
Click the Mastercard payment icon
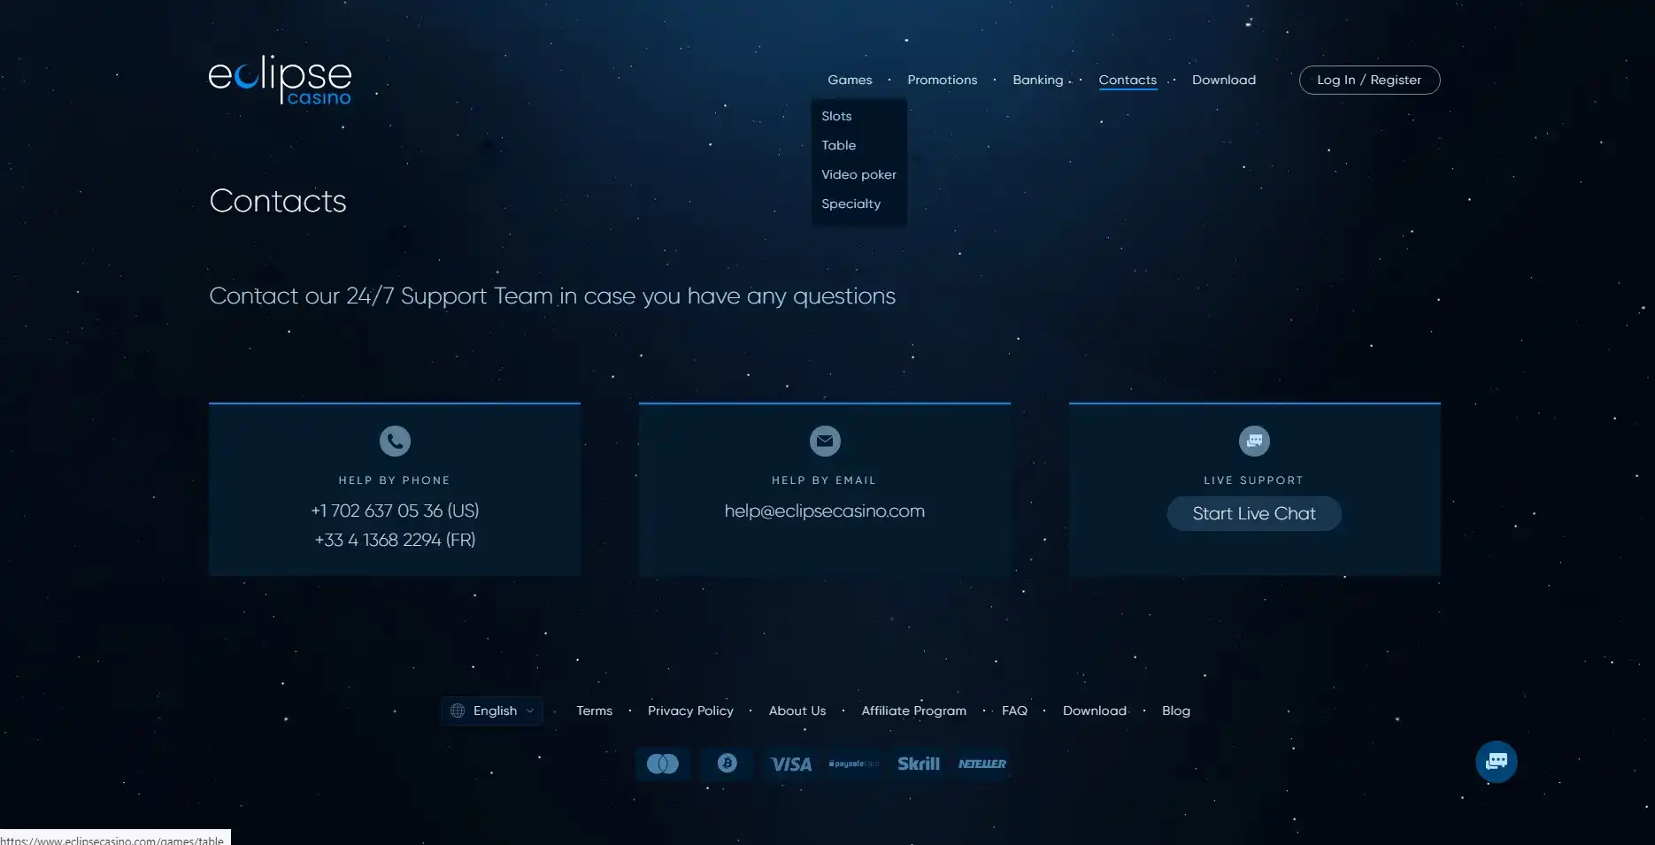(662, 764)
